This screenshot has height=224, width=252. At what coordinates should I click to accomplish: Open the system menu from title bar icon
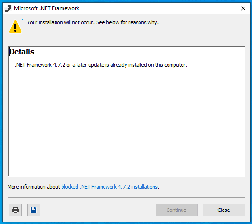point(8,8)
